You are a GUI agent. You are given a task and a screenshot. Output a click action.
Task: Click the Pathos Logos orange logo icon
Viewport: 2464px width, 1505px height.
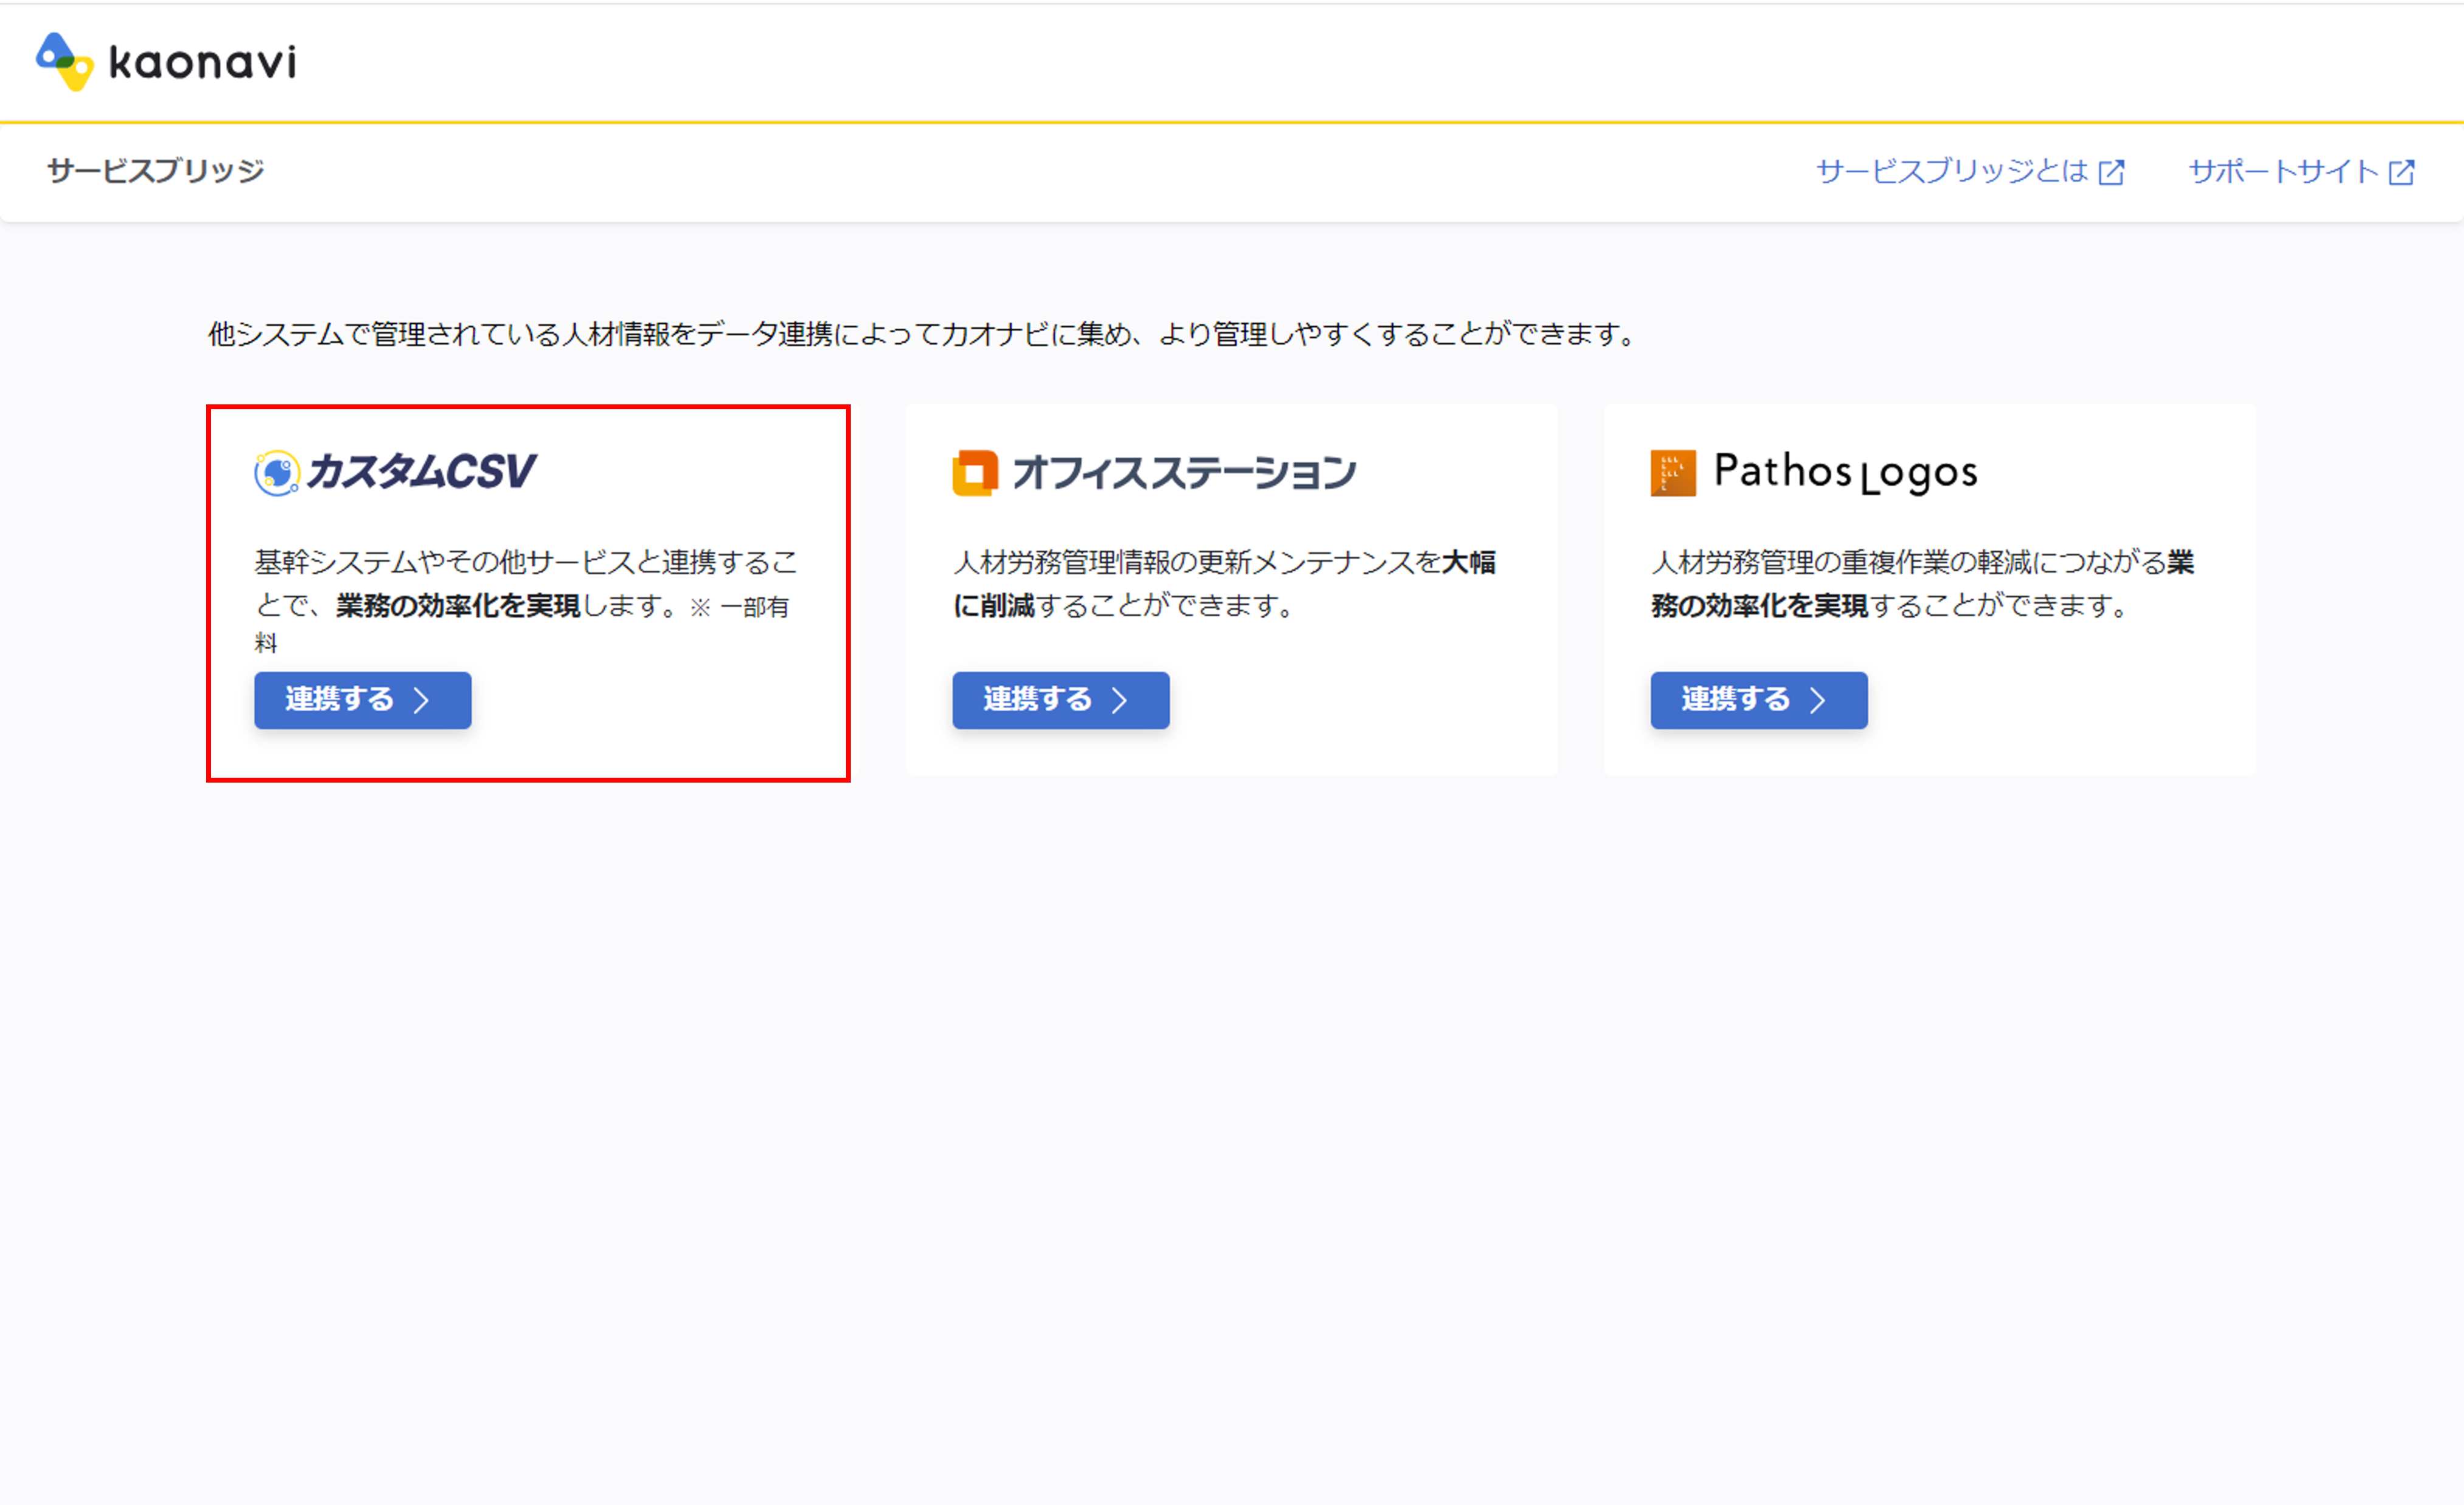(1673, 473)
